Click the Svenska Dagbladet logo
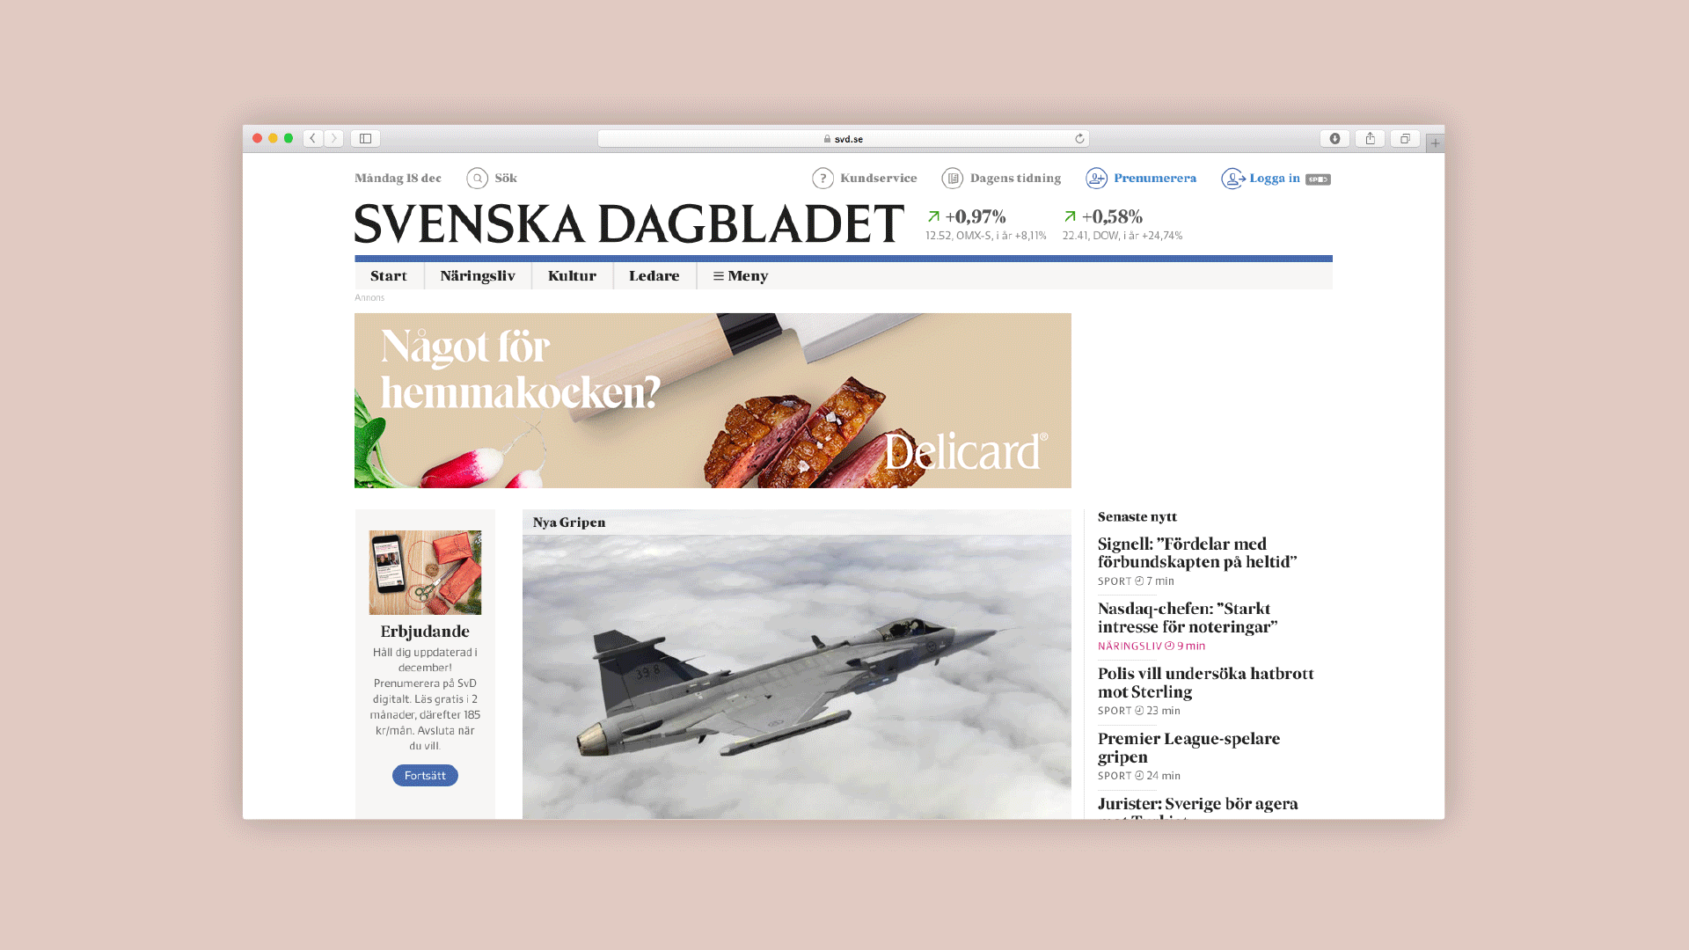This screenshot has height=950, width=1689. (x=629, y=223)
